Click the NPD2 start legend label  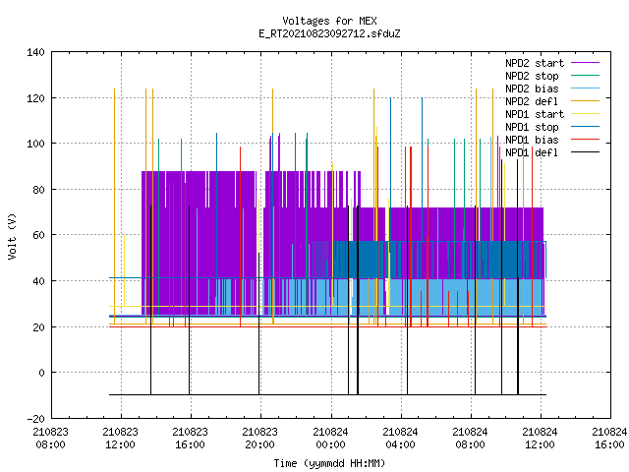pos(535,63)
